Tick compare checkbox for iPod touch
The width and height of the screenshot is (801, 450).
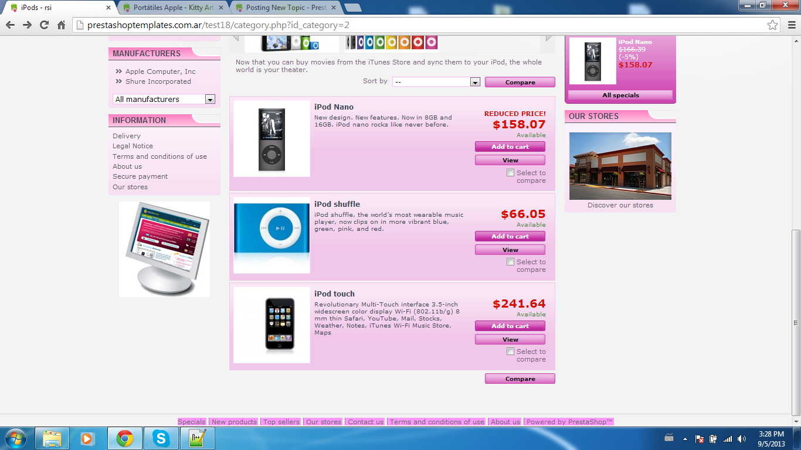(510, 352)
